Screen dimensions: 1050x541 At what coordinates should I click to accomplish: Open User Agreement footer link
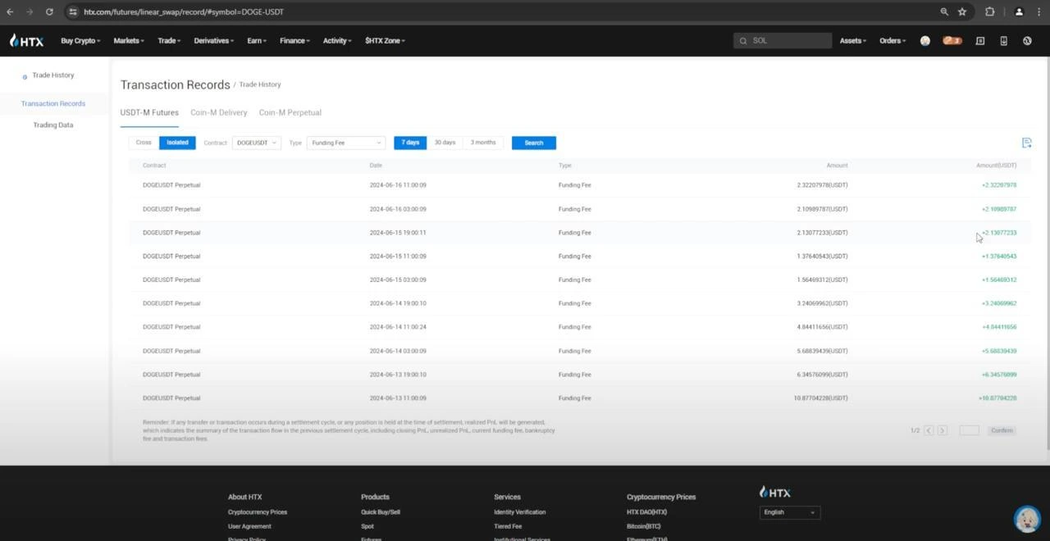249,526
